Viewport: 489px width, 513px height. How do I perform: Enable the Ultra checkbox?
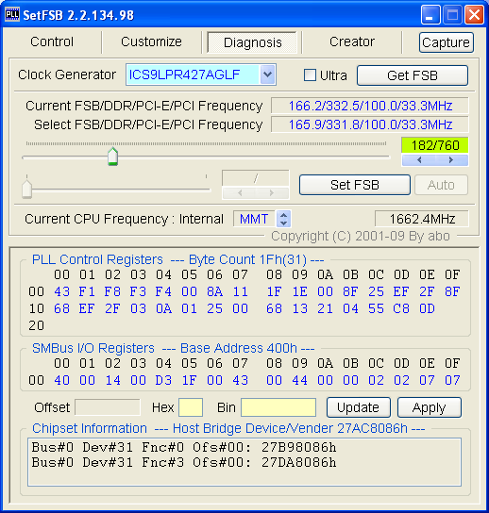(x=310, y=74)
